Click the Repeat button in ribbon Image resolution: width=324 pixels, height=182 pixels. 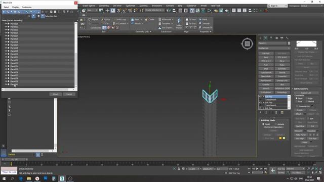93,20
